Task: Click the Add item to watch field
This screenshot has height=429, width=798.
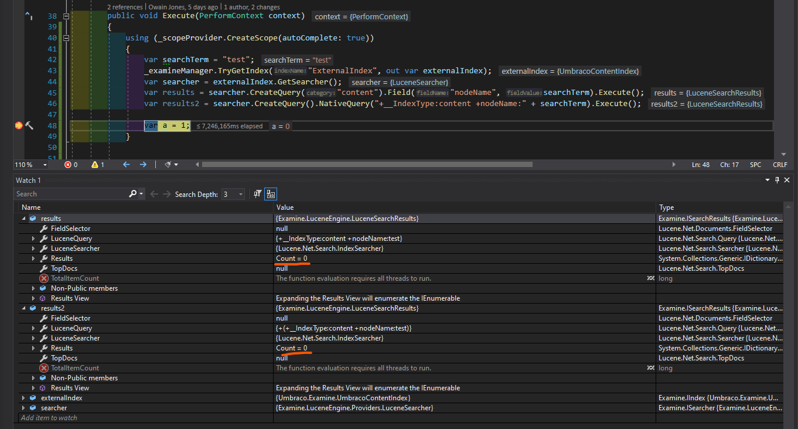Action: pyautogui.click(x=49, y=418)
